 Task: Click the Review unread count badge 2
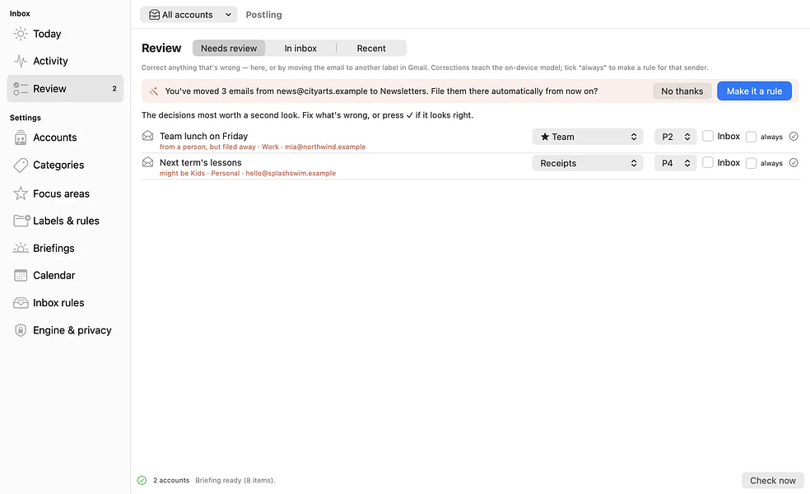pyautogui.click(x=114, y=88)
